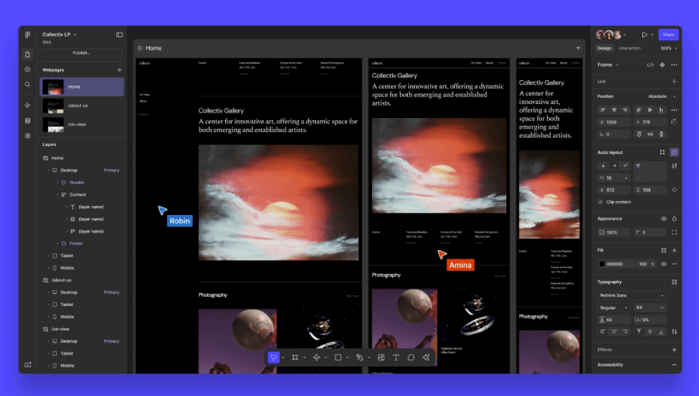Select the Comment tool

[411, 357]
